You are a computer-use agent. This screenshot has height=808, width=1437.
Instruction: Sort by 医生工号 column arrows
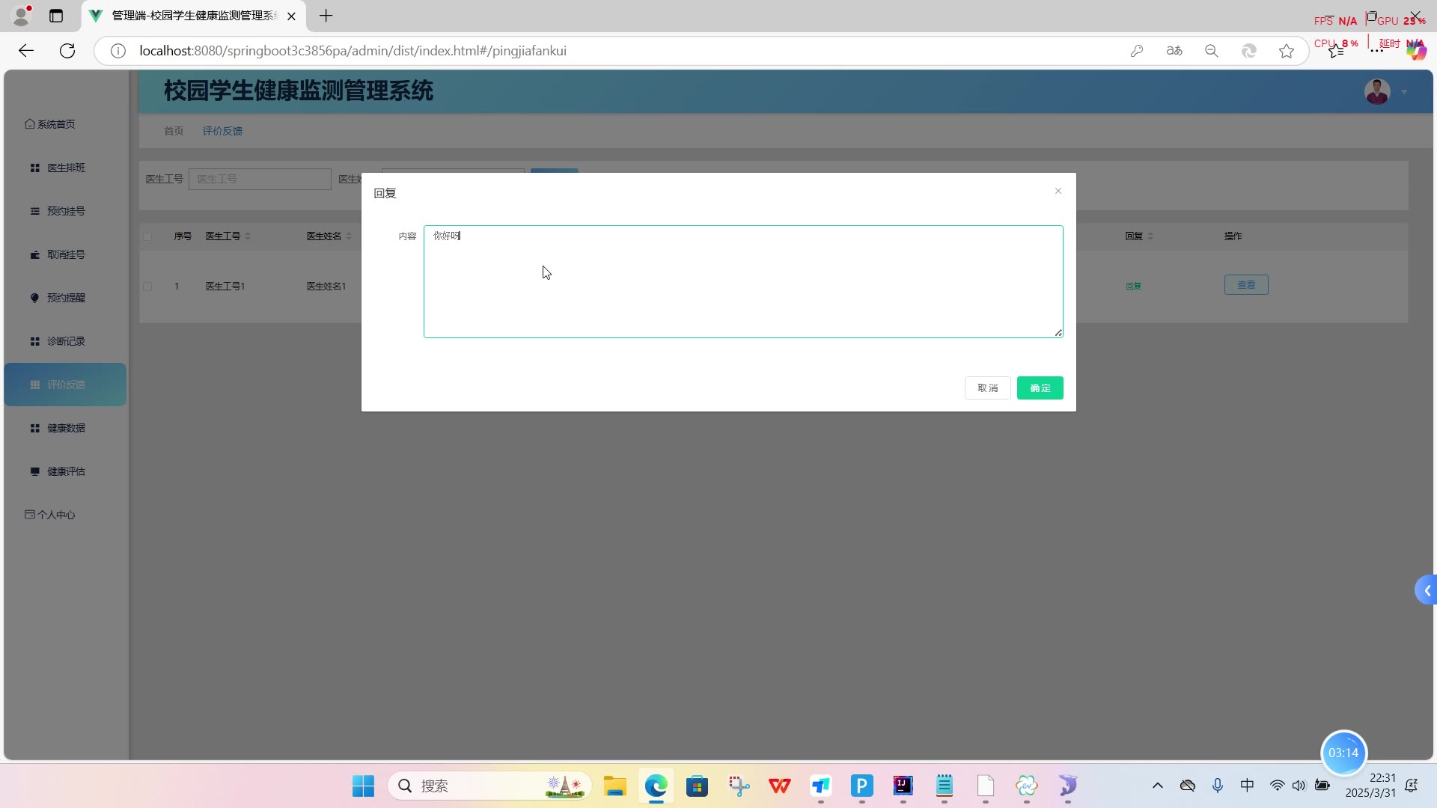(x=248, y=236)
